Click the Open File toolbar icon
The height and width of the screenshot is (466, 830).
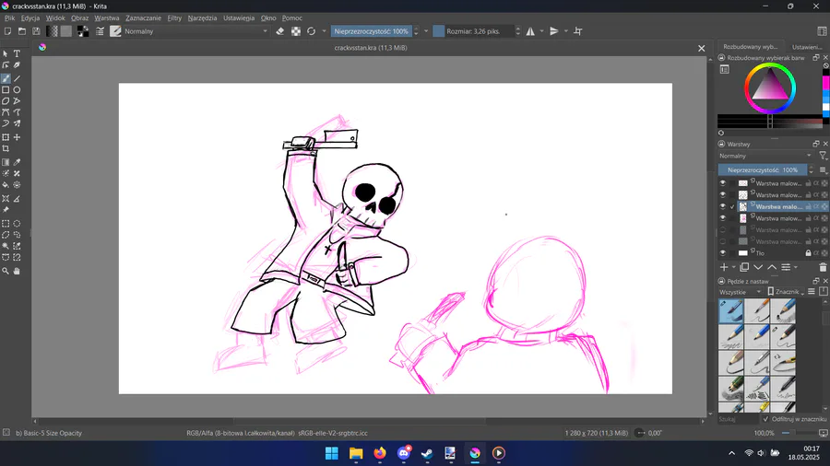[22, 31]
